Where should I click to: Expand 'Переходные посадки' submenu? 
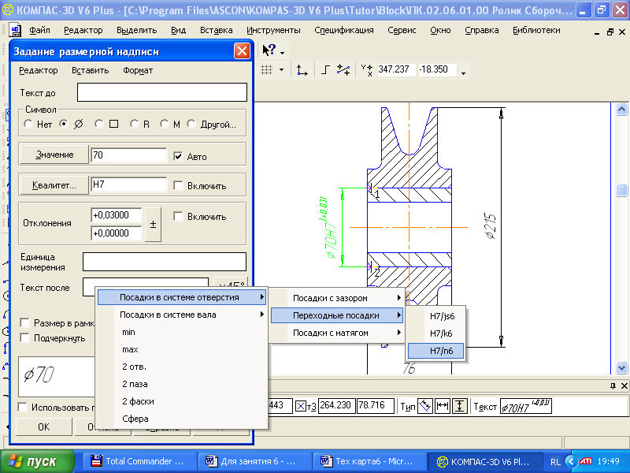tap(337, 315)
